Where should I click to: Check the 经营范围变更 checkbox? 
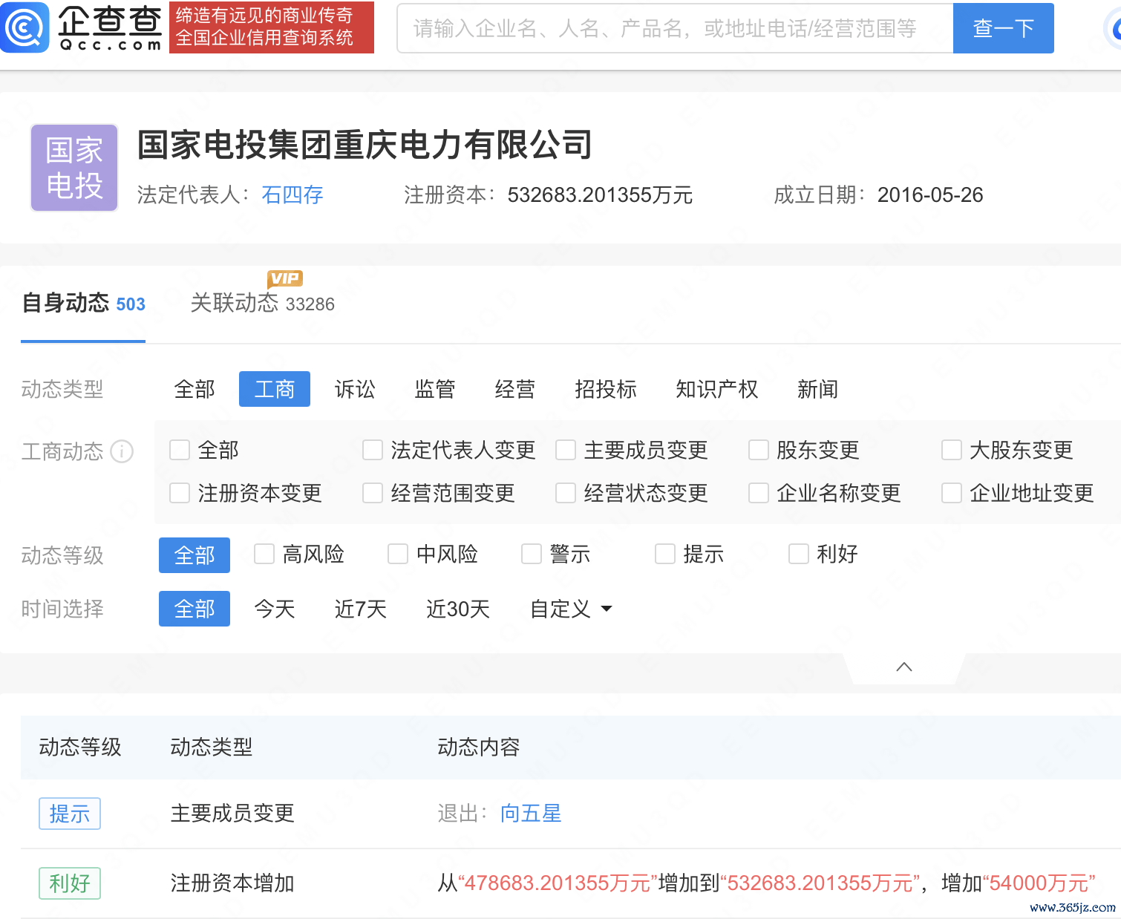click(373, 493)
